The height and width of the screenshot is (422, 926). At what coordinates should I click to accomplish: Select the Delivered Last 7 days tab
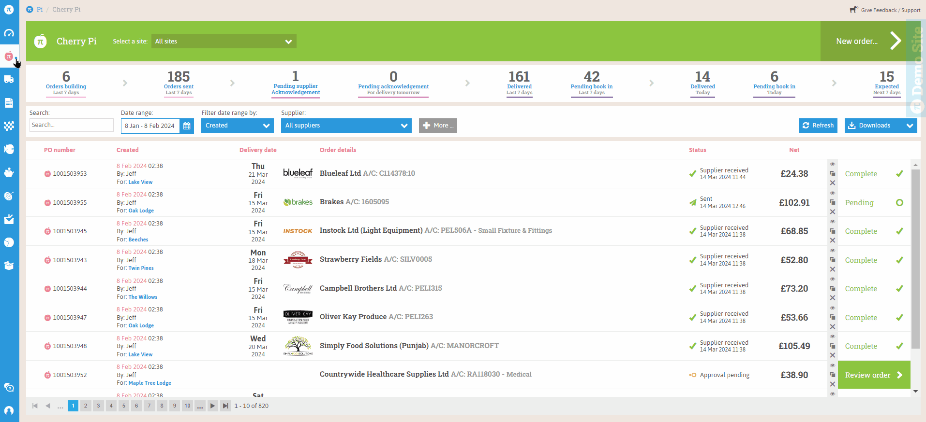(x=520, y=83)
